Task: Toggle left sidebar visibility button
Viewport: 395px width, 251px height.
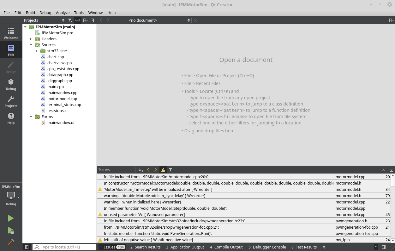Action: (x=27, y=247)
